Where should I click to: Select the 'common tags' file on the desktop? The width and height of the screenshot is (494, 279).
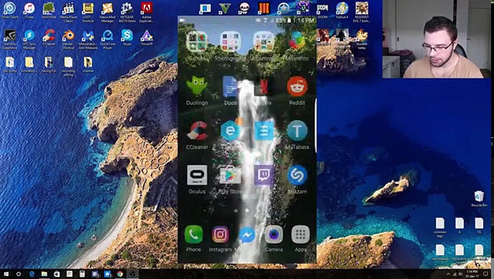(440, 227)
